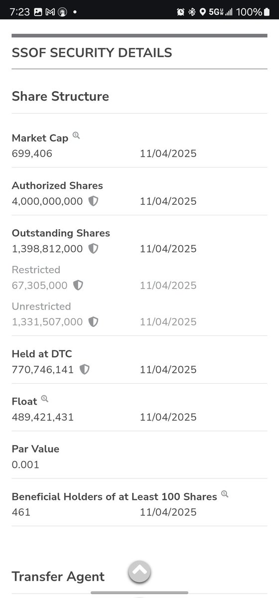279x598 pixels.
Task: Tap the bottom navigation gesture handle
Action: click(x=139, y=593)
